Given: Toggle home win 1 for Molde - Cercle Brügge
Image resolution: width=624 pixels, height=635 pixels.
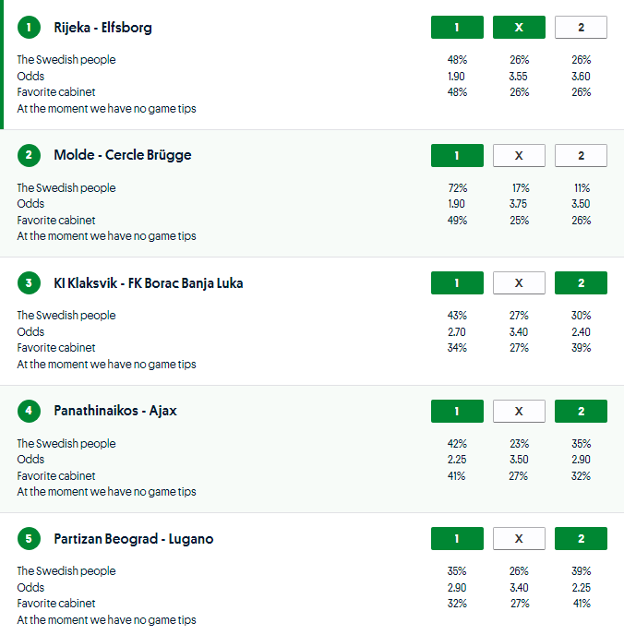Looking at the screenshot, I should pyautogui.click(x=457, y=155).
